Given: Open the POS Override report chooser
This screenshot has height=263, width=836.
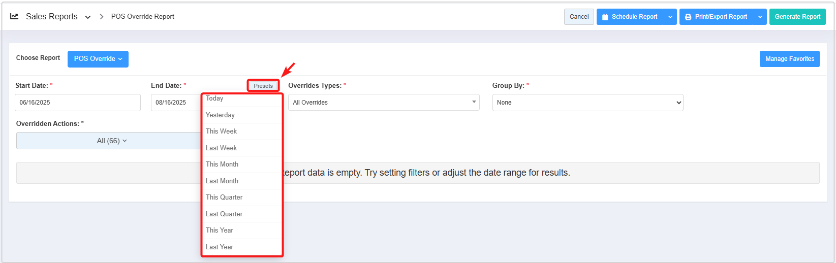Looking at the screenshot, I should 98,59.
